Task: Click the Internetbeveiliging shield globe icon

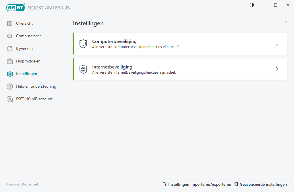Action: pos(83,69)
